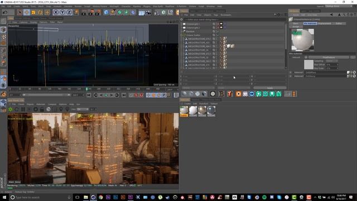Open the Create menu in the main menu bar
Viewport: 357px width, 201px height.
17,6
